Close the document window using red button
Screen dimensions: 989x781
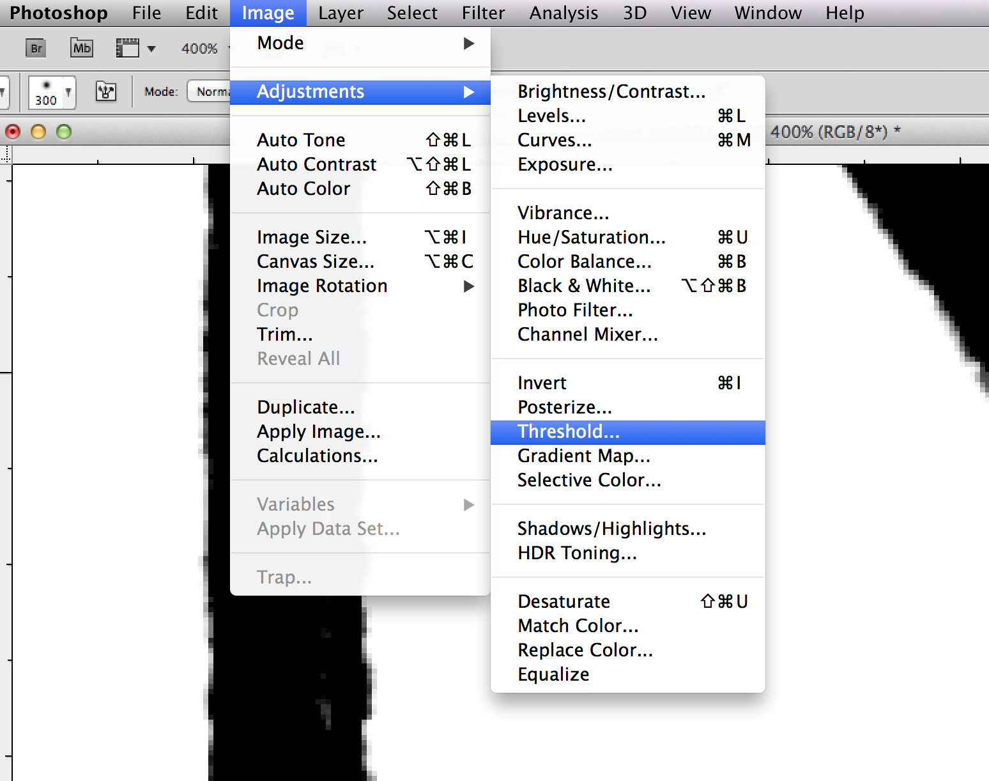pos(13,132)
